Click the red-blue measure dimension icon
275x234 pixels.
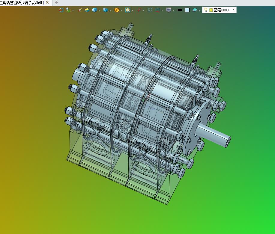point(157,10)
